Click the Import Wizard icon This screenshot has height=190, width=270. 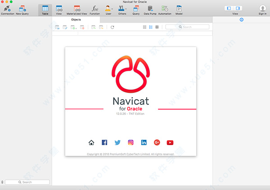(94, 27)
